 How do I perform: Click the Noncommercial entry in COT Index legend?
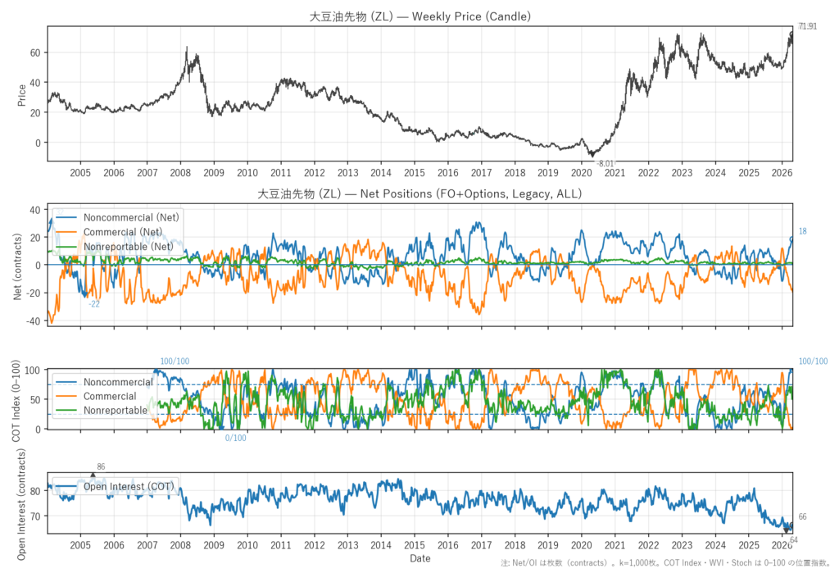point(118,382)
